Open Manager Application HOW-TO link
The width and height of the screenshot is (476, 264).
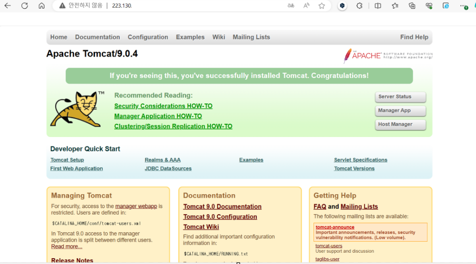click(x=158, y=116)
